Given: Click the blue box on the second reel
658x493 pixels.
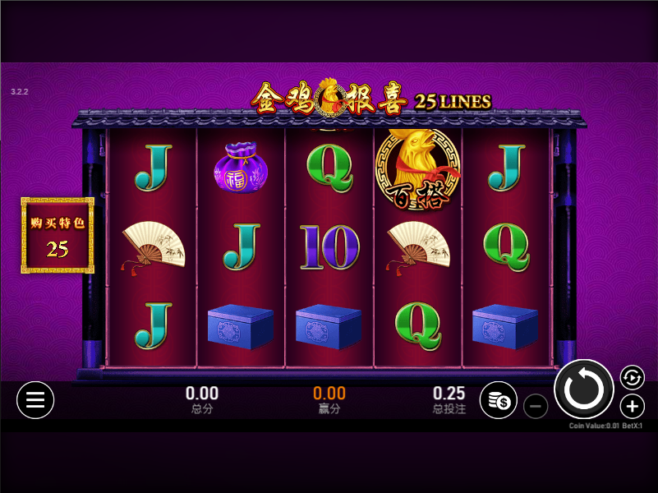Looking at the screenshot, I should pos(241,326).
